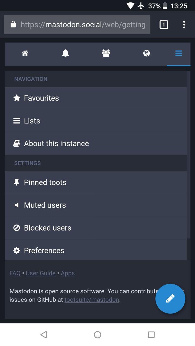Open Chrome's three-dot overflow menu
This screenshot has height=346, width=195.
click(x=184, y=25)
